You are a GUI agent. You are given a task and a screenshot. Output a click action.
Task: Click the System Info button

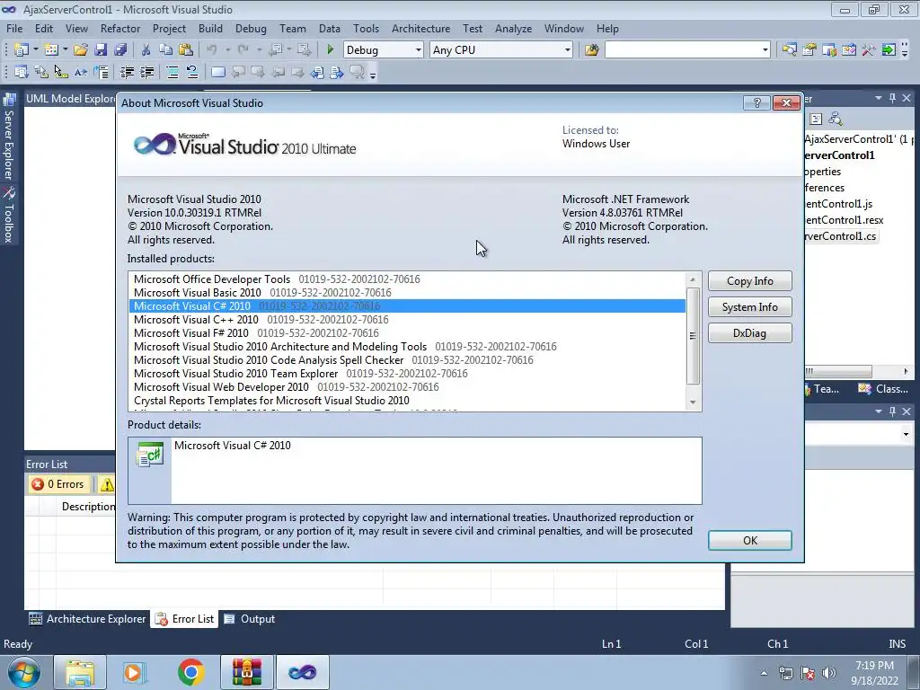pos(750,307)
